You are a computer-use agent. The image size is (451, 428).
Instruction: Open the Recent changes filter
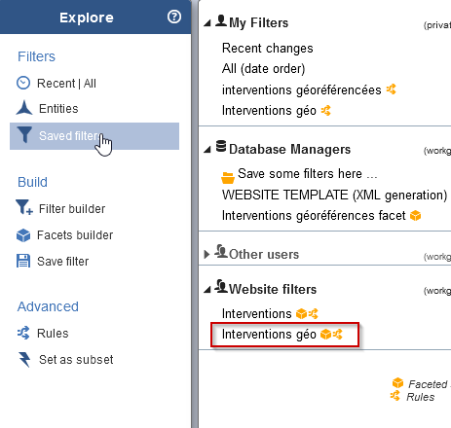coord(268,48)
